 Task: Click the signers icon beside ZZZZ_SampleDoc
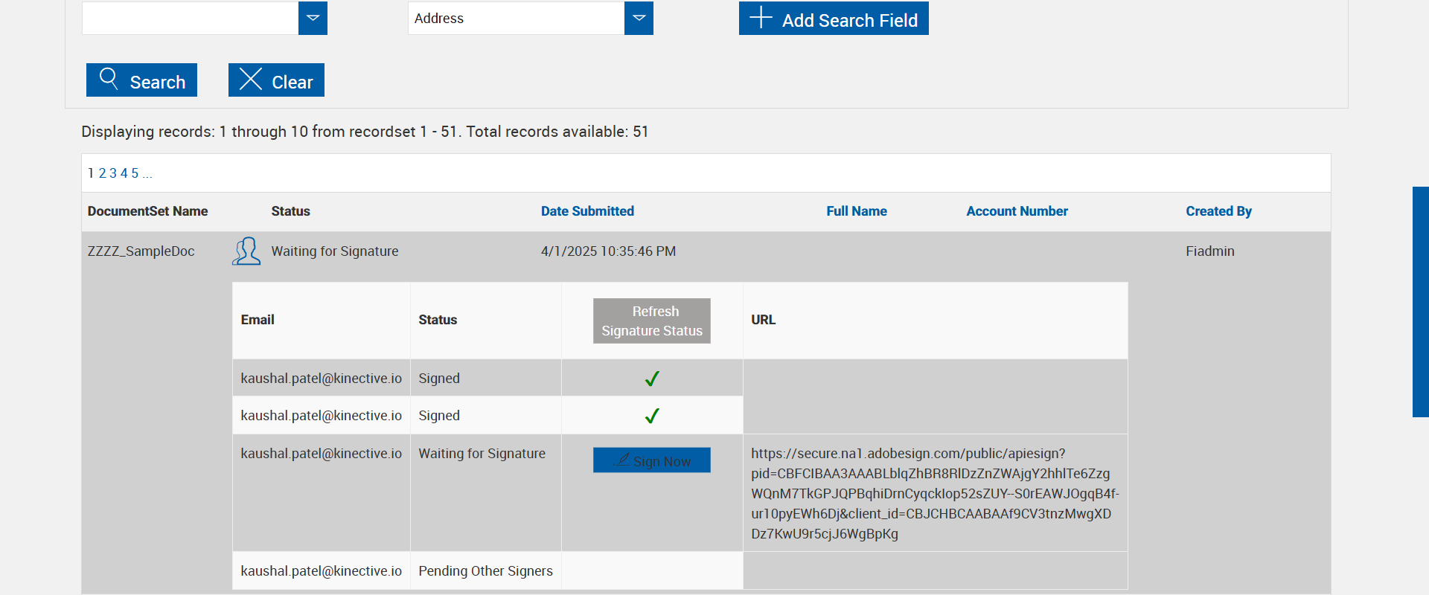[246, 251]
